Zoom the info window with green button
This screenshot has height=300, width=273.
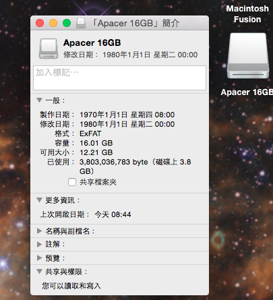(67, 23)
